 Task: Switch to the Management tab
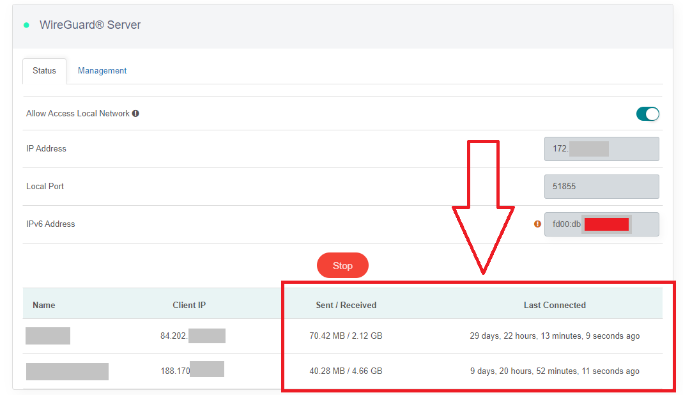coord(102,71)
